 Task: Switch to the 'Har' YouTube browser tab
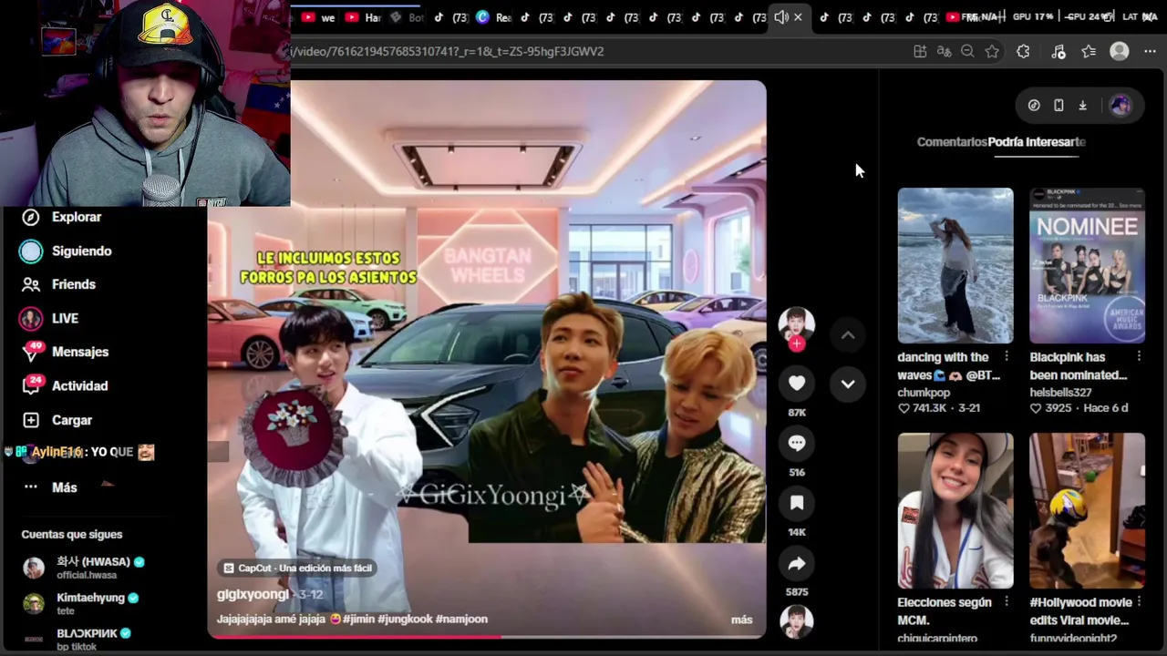click(x=363, y=17)
